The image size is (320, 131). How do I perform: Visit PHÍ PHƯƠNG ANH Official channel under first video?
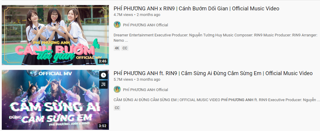pyautogui.click(x=146, y=25)
